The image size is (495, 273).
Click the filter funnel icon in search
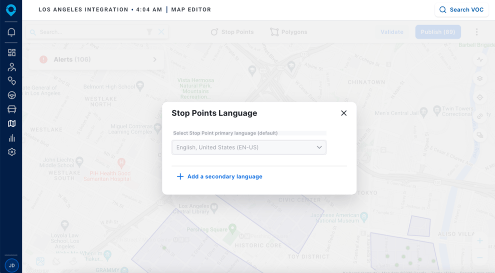tap(149, 32)
